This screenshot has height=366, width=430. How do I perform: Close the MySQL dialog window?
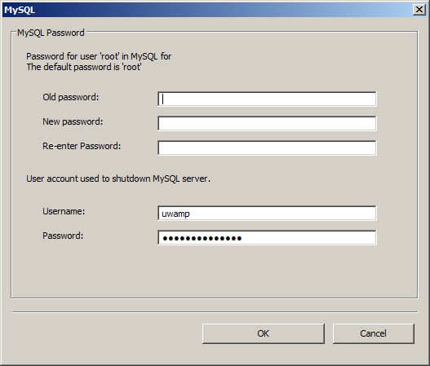pos(419,10)
